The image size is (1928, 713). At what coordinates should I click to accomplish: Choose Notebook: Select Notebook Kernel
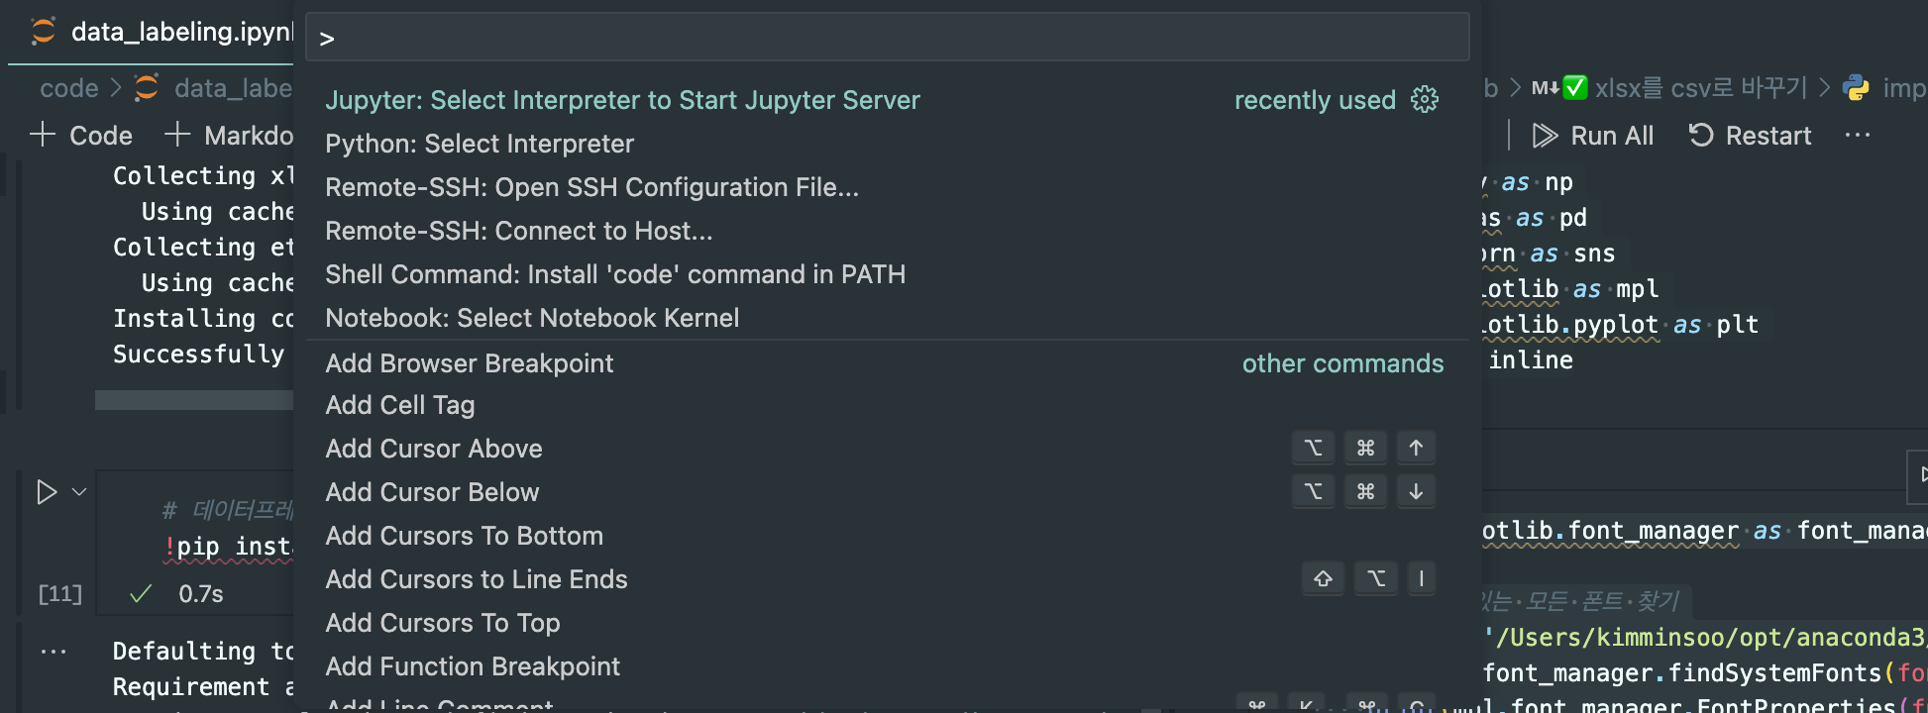[x=532, y=318]
